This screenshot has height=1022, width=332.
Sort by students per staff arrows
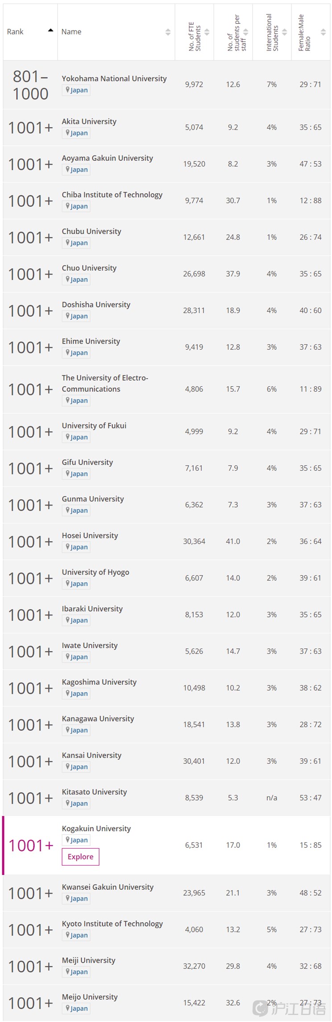tap(245, 32)
